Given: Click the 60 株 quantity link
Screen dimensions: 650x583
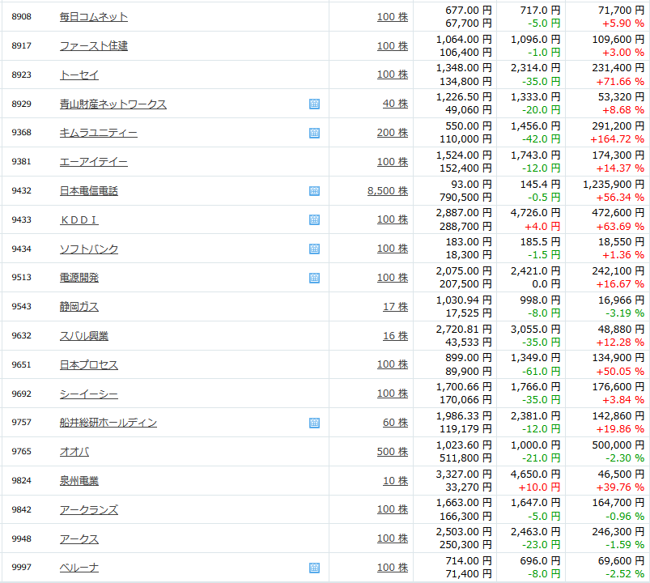Looking at the screenshot, I should tap(396, 422).
